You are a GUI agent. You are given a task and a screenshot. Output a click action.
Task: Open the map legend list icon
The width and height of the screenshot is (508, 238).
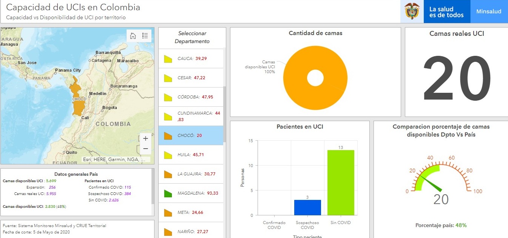[x=145, y=36]
